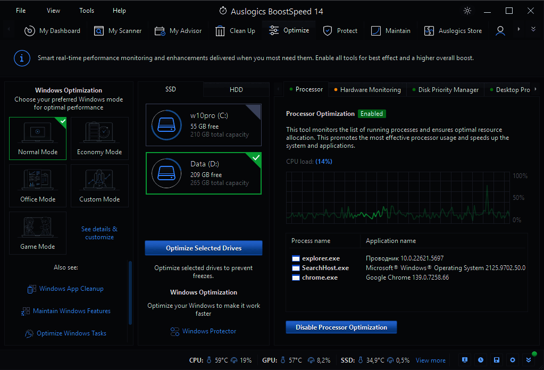
Task: Toggle the light/dark theme sun icon
Action: (x=467, y=11)
